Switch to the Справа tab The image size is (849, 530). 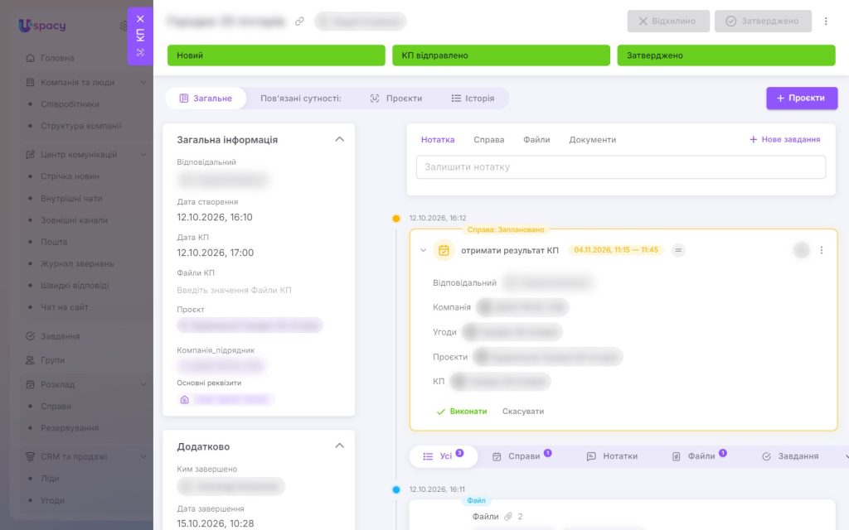489,139
